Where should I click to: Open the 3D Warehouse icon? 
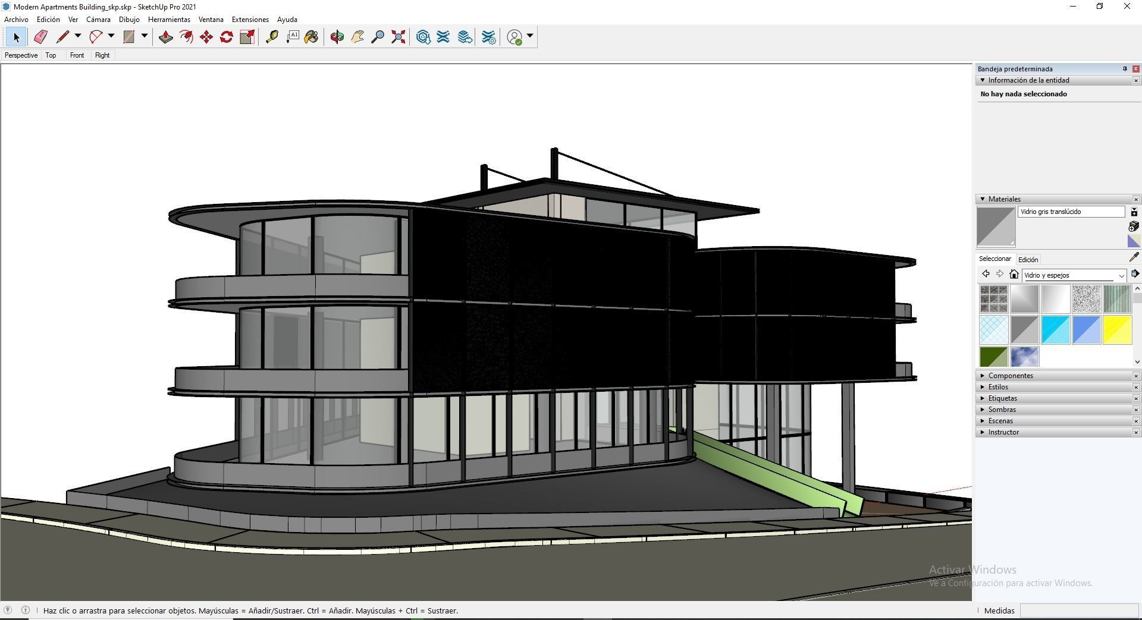(423, 37)
